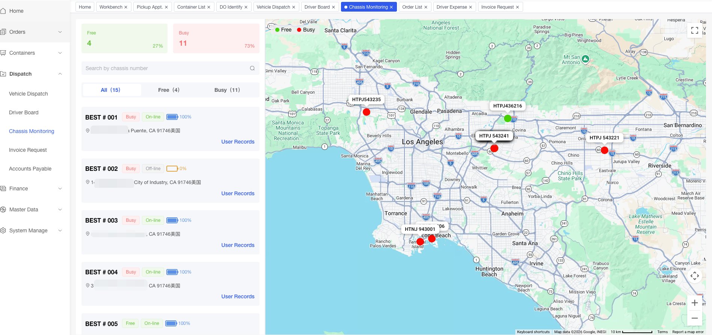
Task: Expand the Finance menu chevron
Action: 60,188
